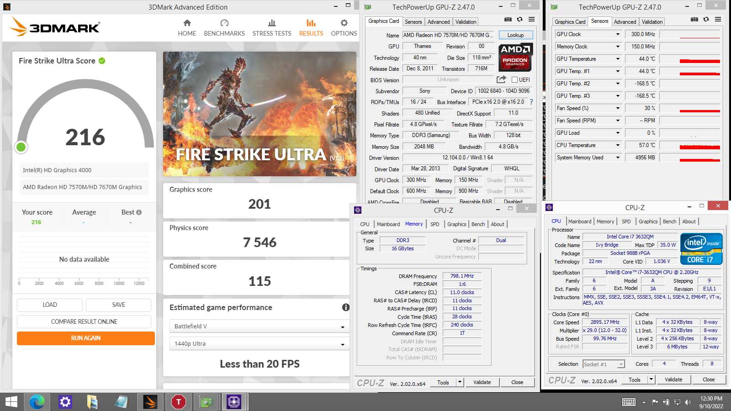Open the Fan Speed (%) sensor dropdown
Screen dimensions: 731x411
pos(618,108)
